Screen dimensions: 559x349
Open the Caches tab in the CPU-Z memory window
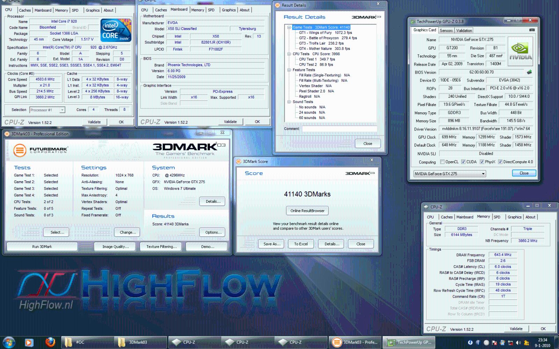pyautogui.click(x=447, y=217)
